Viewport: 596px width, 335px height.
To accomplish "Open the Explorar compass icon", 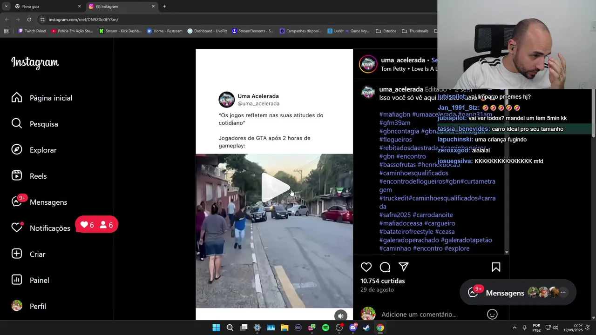I will click(x=17, y=149).
